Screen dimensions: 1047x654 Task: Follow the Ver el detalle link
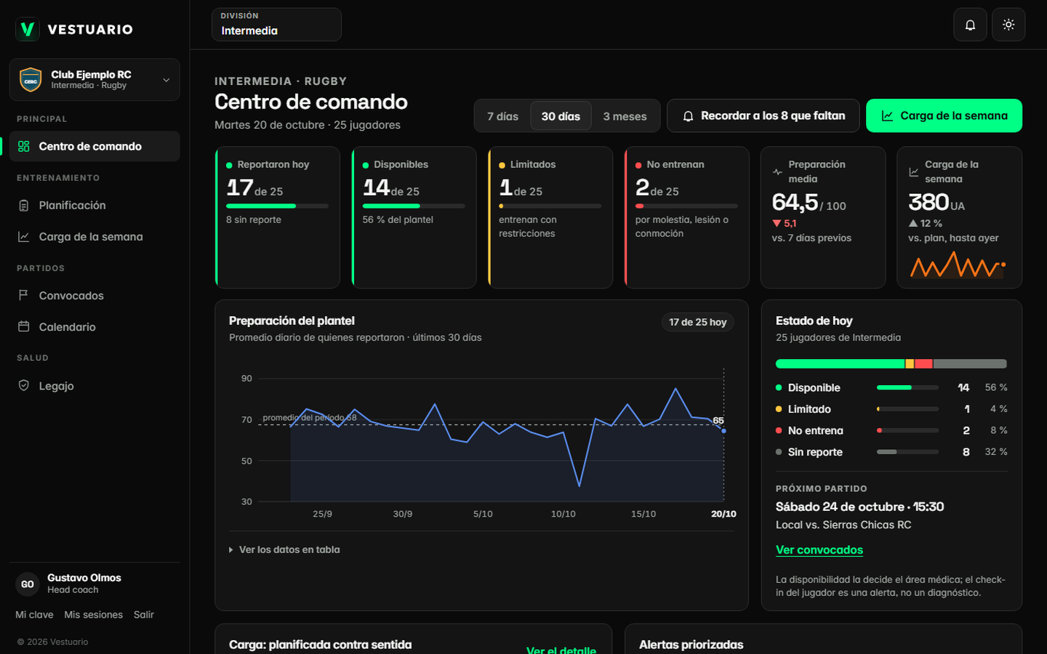(561, 650)
